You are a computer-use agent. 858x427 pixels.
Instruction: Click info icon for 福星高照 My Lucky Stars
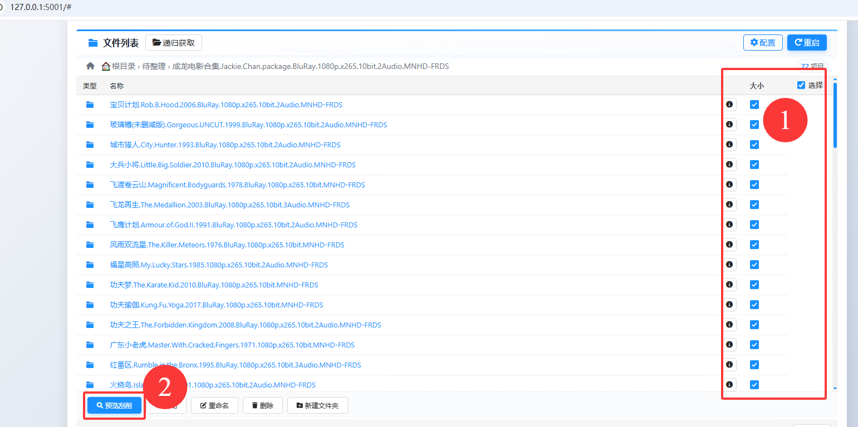(x=729, y=265)
